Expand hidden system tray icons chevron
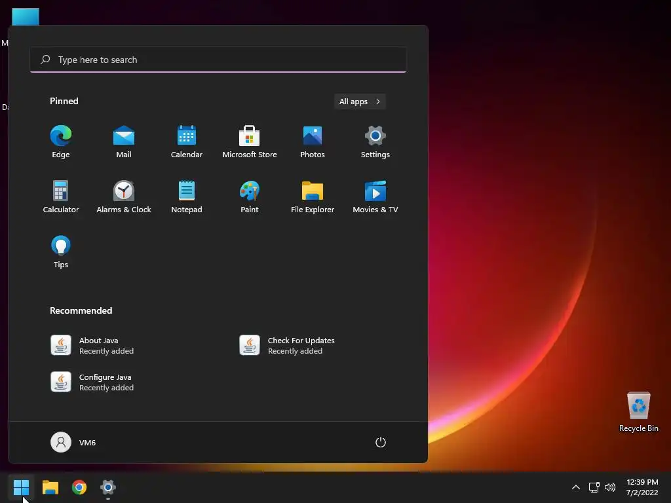Image resolution: width=671 pixels, height=503 pixels. tap(576, 487)
